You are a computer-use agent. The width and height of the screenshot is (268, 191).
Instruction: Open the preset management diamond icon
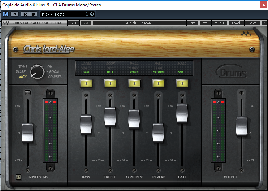[x=92, y=14]
